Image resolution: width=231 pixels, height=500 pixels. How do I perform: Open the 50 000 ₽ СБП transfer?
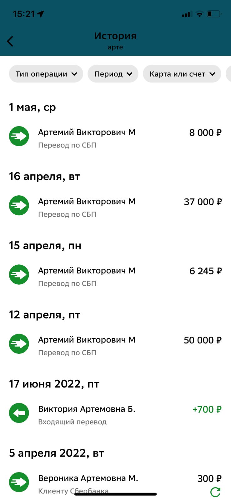pos(115,346)
